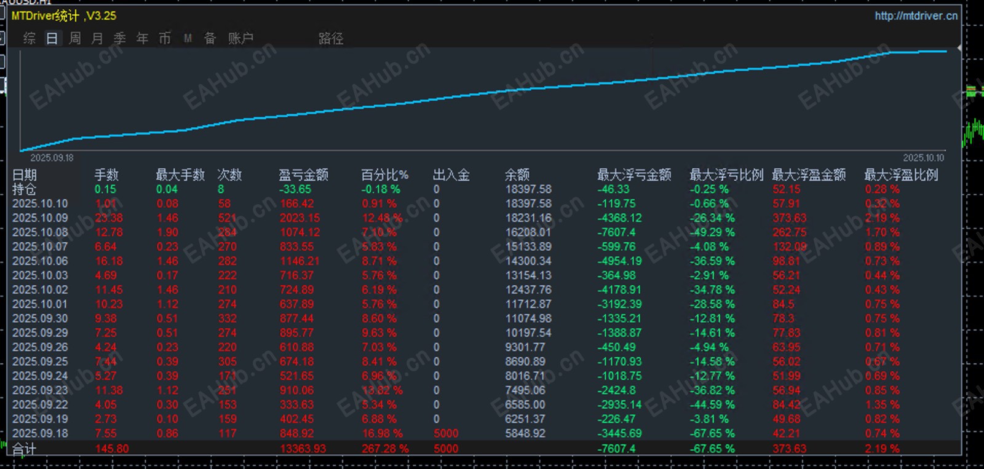The image size is (984, 469).
Task: Open the 年 yearly statistics tab
Action: 143,39
